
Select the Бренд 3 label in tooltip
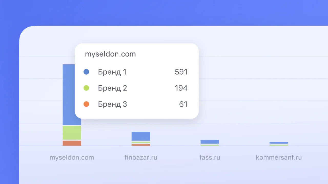112,104
